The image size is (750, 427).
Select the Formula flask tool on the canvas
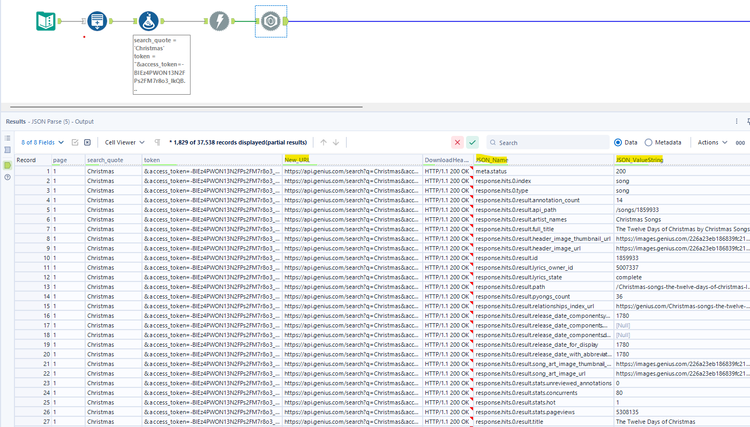coord(148,21)
